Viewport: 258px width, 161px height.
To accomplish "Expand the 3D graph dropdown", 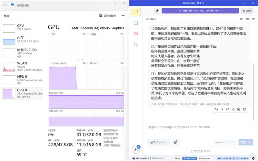I will point(50,34).
